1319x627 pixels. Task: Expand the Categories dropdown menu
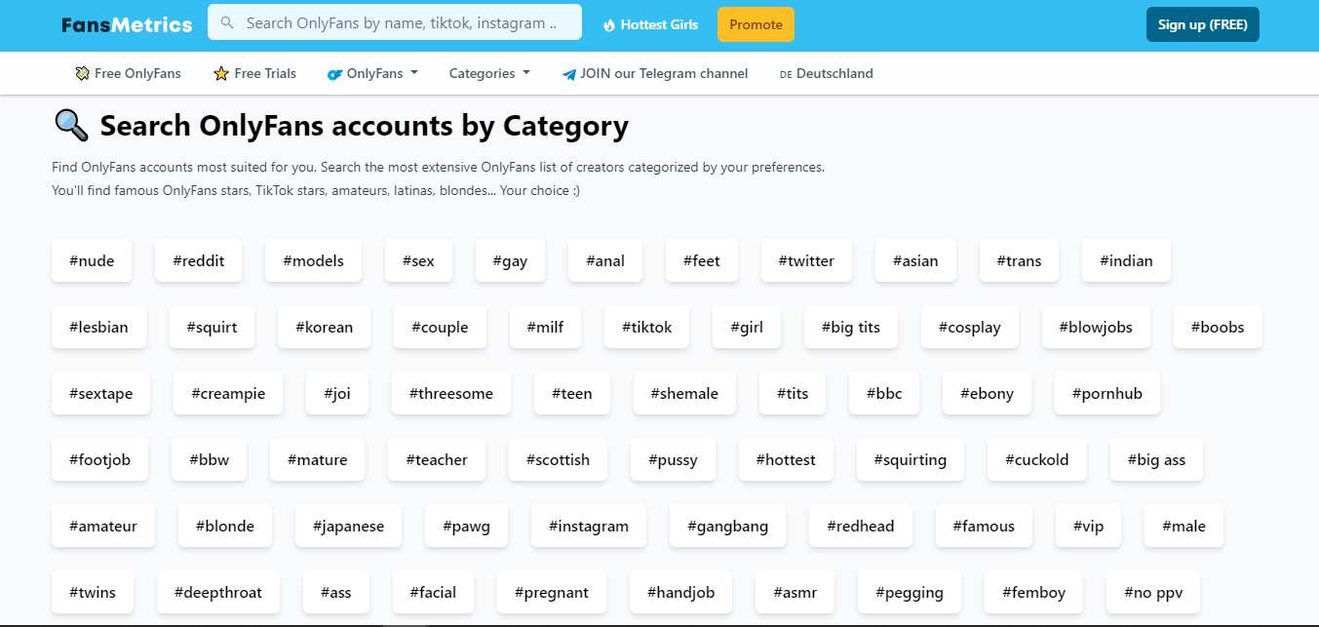[489, 73]
